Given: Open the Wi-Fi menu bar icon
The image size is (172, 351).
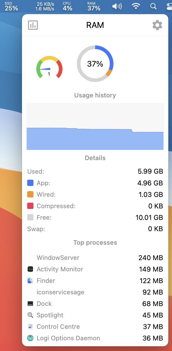Looking at the screenshot, I should [x=136, y=6].
